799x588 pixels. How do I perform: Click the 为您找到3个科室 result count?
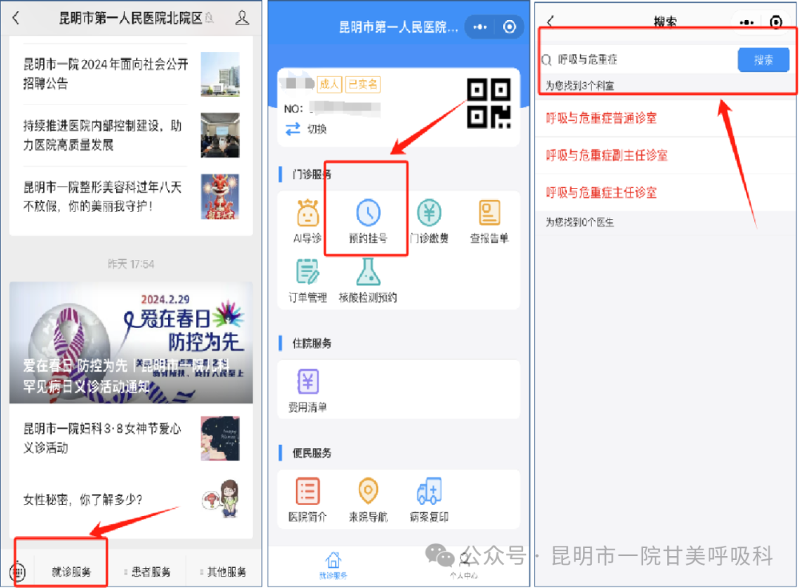tap(579, 86)
